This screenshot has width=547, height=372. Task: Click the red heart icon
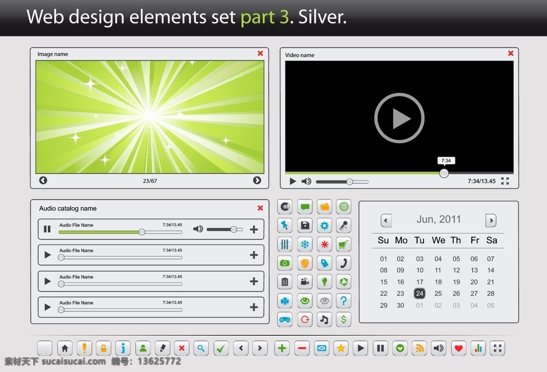coord(459,348)
